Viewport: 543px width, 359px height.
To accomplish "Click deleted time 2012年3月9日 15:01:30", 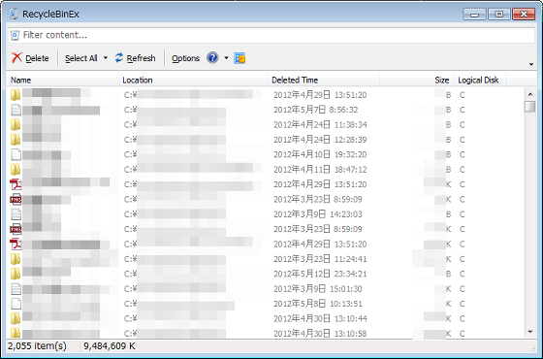I will [318, 289].
